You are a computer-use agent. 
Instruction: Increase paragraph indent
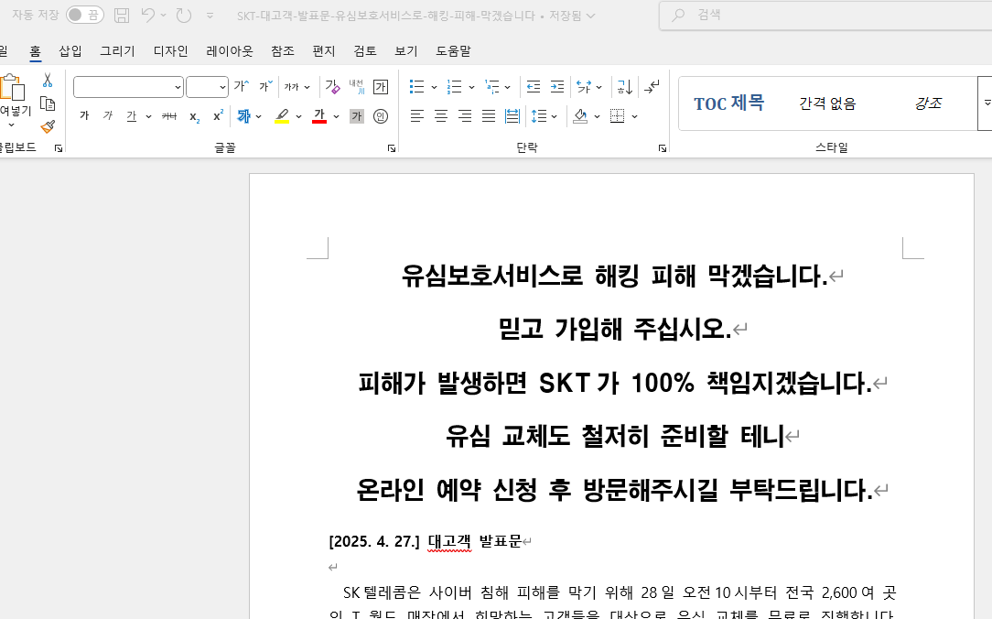557,86
